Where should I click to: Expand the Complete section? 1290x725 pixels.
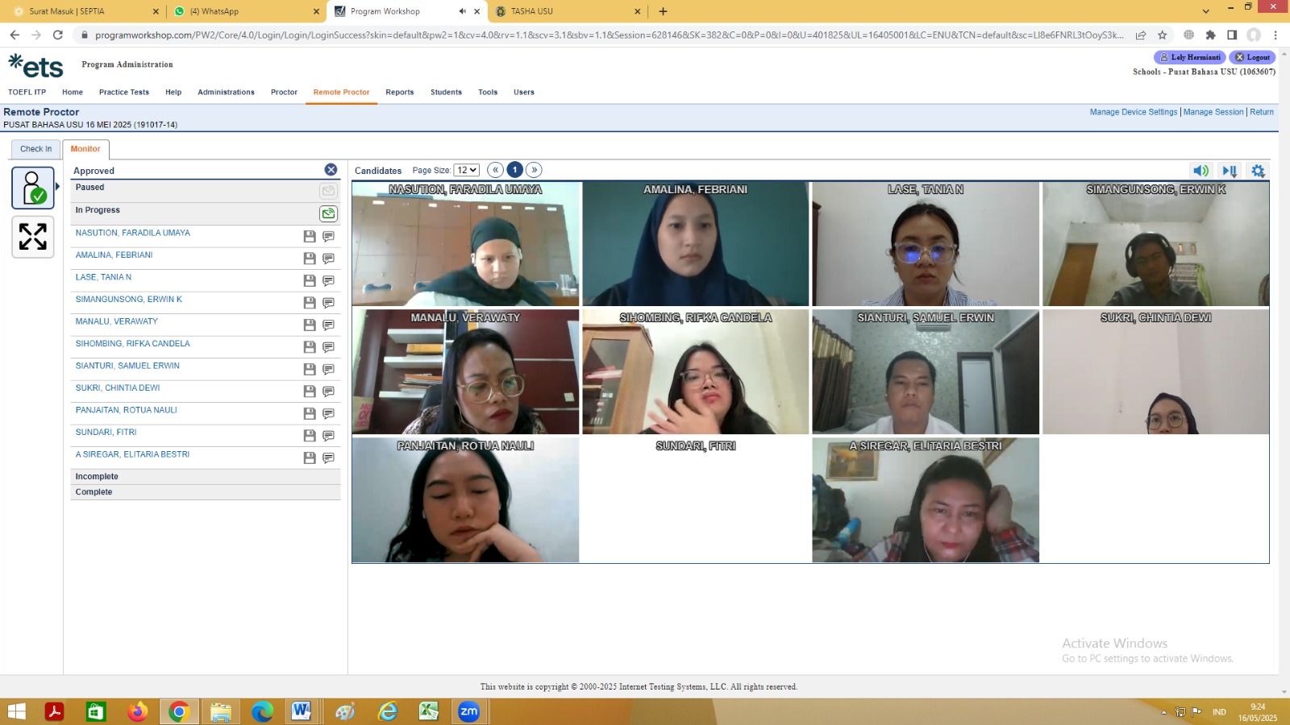206,492
